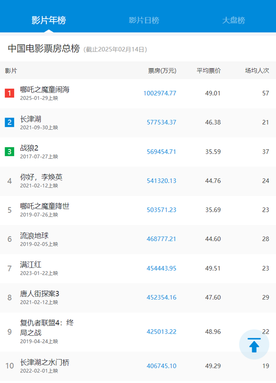The image size is (276, 383).
Task: Open the 大盘榜 tab
Action: coord(234,20)
